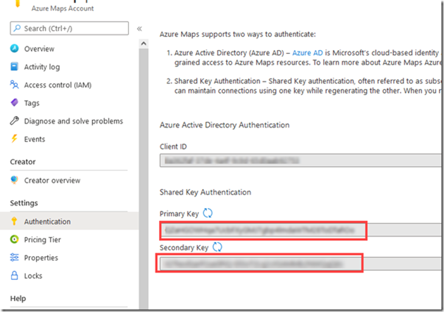Open Events page
The height and width of the screenshot is (312, 444).
coord(35,139)
